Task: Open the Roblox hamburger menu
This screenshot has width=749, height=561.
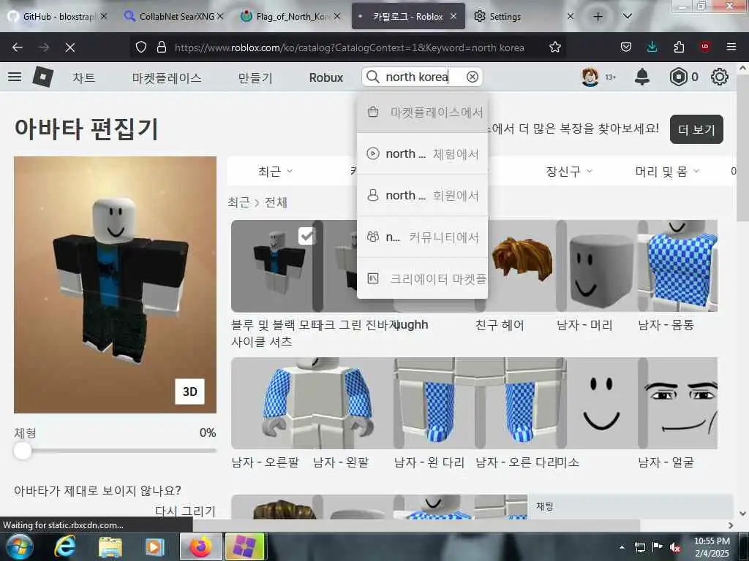Action: coord(15,76)
